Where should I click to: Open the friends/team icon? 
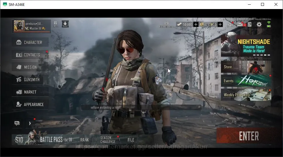(x=230, y=24)
